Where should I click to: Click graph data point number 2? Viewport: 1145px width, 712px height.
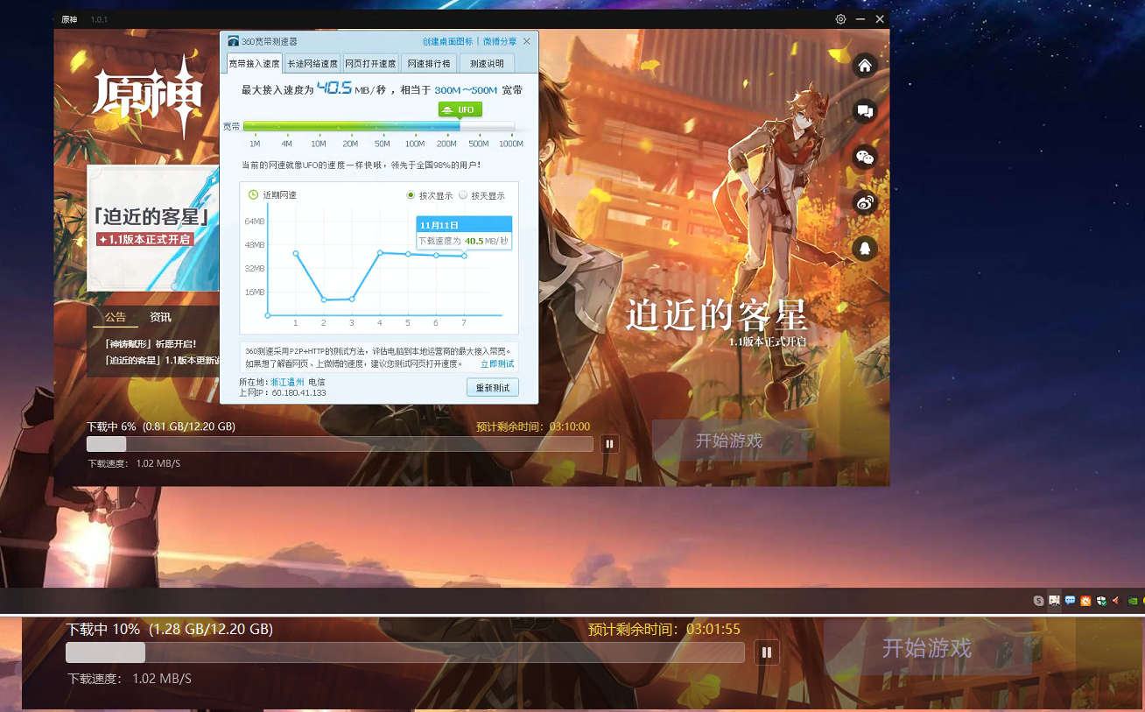click(x=324, y=300)
